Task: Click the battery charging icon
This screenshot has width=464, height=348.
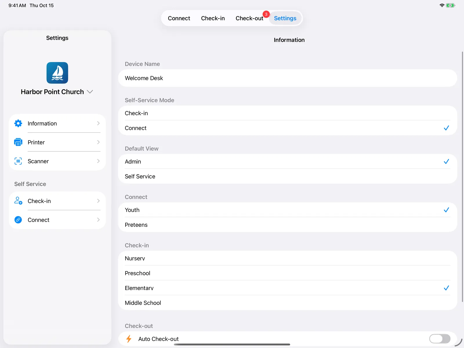Action: tap(450, 5)
